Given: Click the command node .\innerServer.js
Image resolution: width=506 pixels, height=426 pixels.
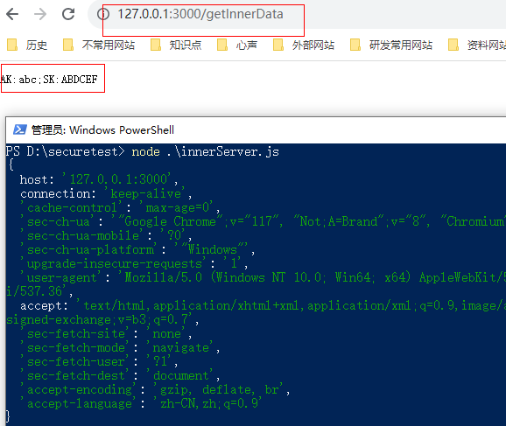Looking at the screenshot, I should point(205,151).
